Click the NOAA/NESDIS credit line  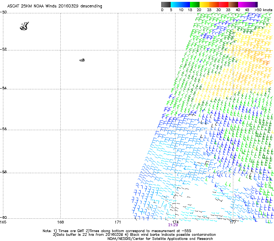click(160, 238)
